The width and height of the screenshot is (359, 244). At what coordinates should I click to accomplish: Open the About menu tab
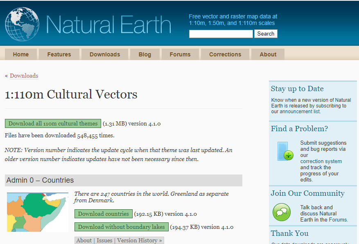268,54
